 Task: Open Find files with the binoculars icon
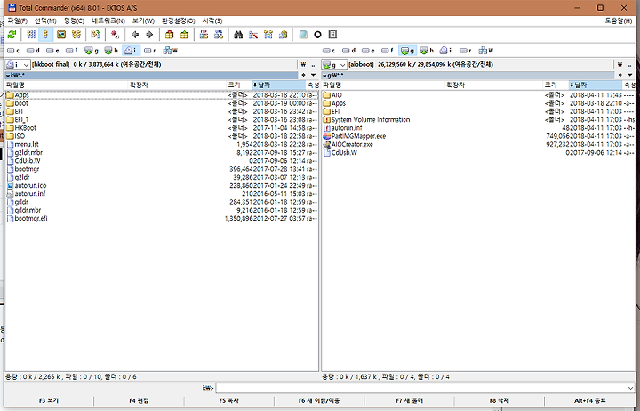click(x=238, y=35)
